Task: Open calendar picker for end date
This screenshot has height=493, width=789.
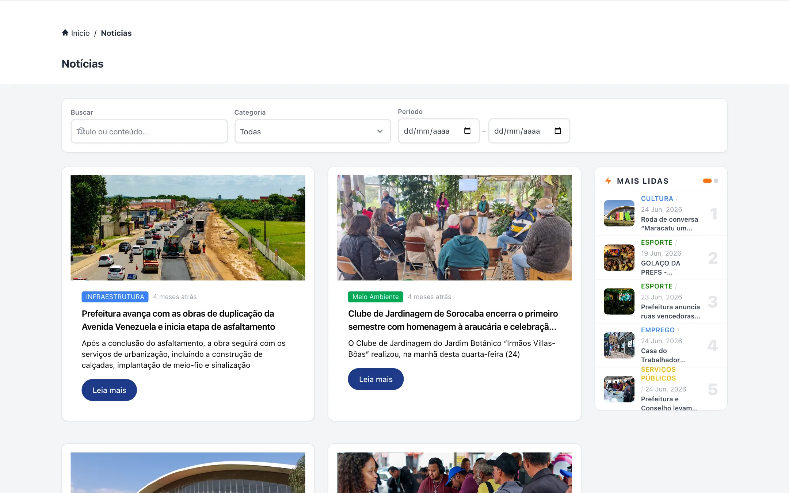Action: (557, 131)
